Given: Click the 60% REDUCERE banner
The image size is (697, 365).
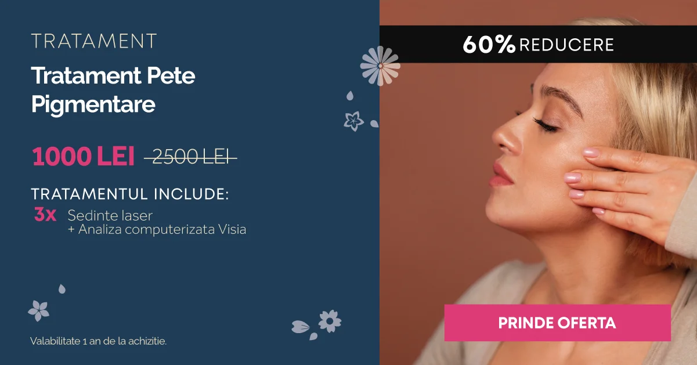Looking at the screenshot, I should tap(538, 44).
